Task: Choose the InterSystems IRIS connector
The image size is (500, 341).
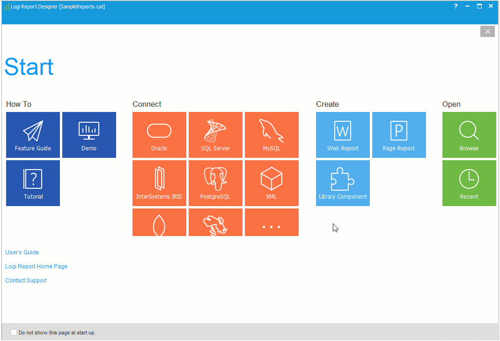Action: click(159, 183)
